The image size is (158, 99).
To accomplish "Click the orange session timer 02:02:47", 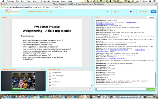I will (x=143, y=12).
